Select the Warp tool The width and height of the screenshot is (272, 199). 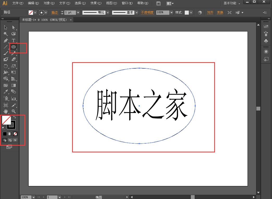[x=6, y=72]
